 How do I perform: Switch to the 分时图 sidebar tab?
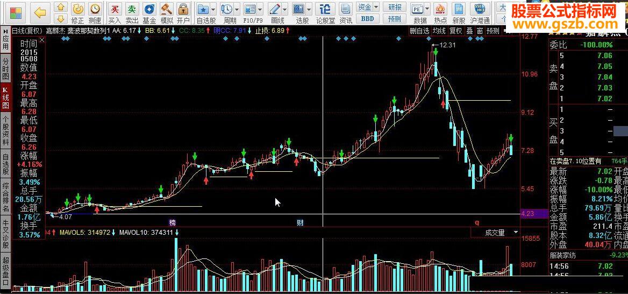5,68
